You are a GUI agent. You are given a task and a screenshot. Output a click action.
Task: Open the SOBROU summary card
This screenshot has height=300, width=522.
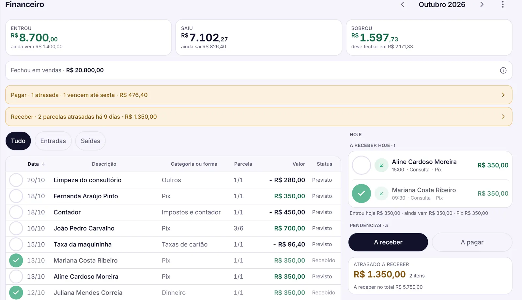click(x=429, y=37)
